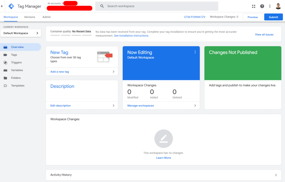Open Tag Manager help icon
The height and width of the screenshot is (182, 285).
pyautogui.click(x=262, y=6)
